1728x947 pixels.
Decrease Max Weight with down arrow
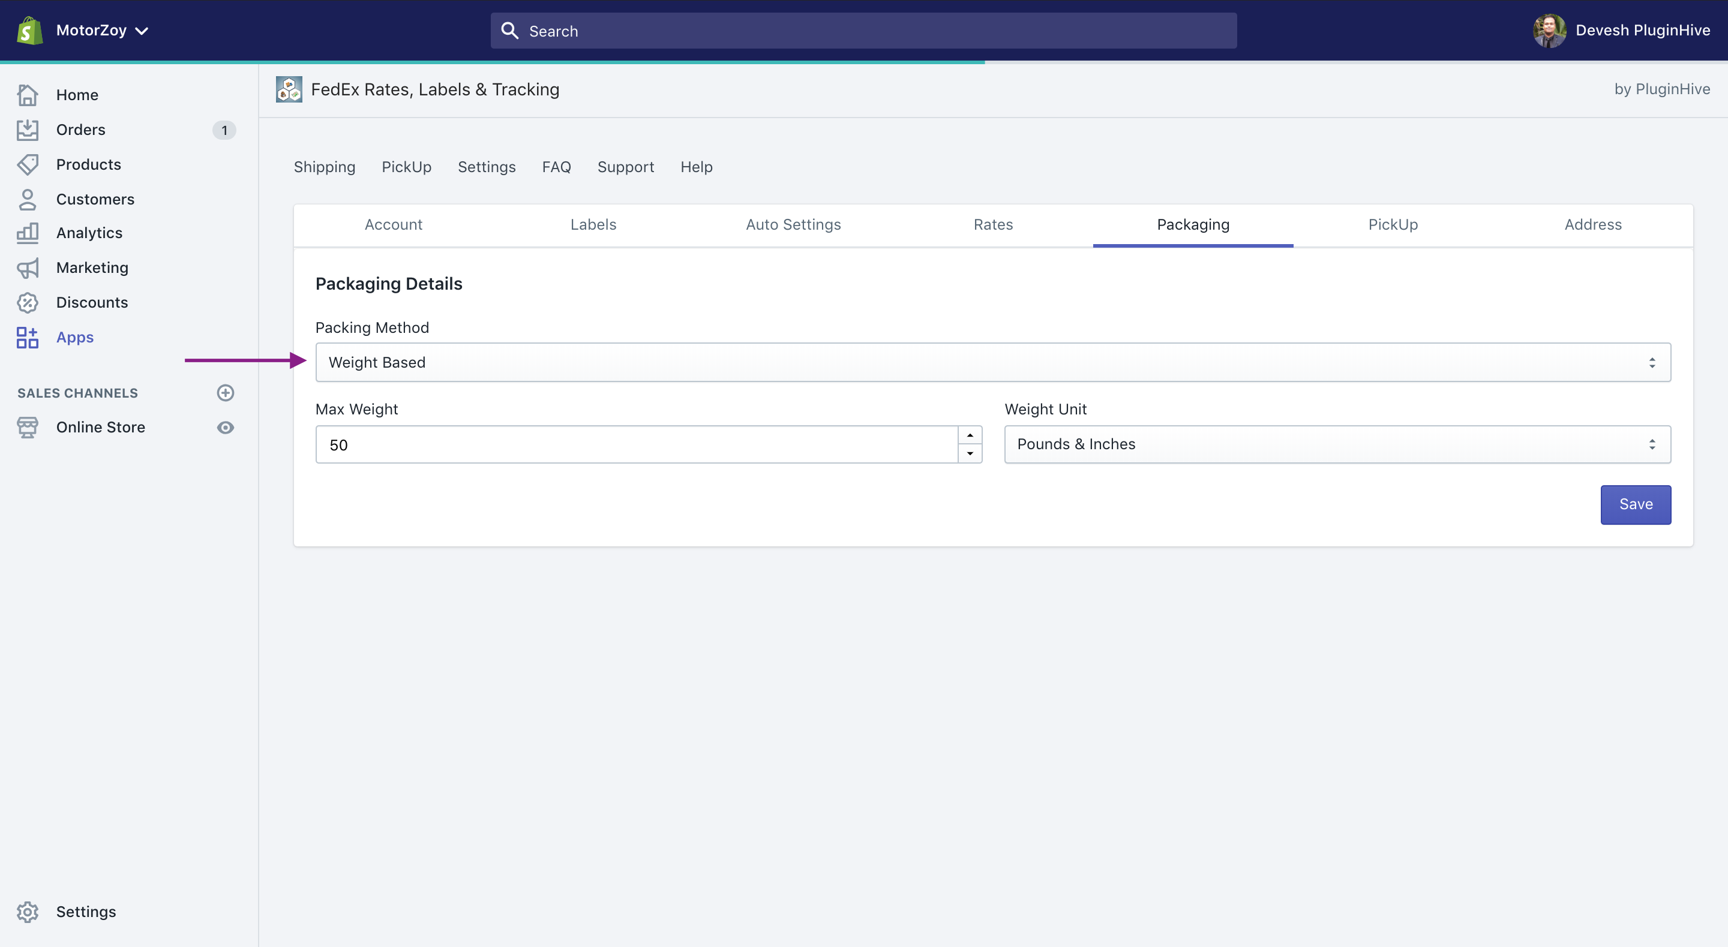point(970,454)
